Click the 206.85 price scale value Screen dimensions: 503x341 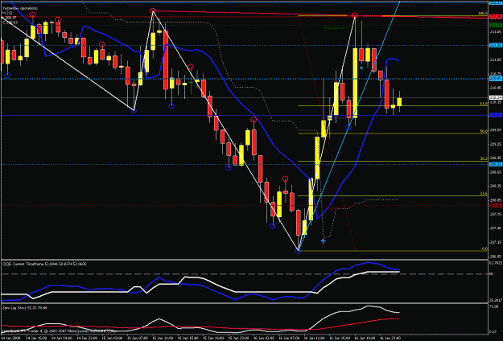[496, 257]
